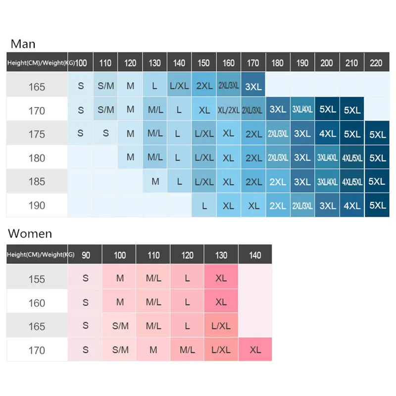Image resolution: width=396 pixels, height=396 pixels.
Task: Click the Women section title
Action: pyautogui.click(x=30, y=233)
